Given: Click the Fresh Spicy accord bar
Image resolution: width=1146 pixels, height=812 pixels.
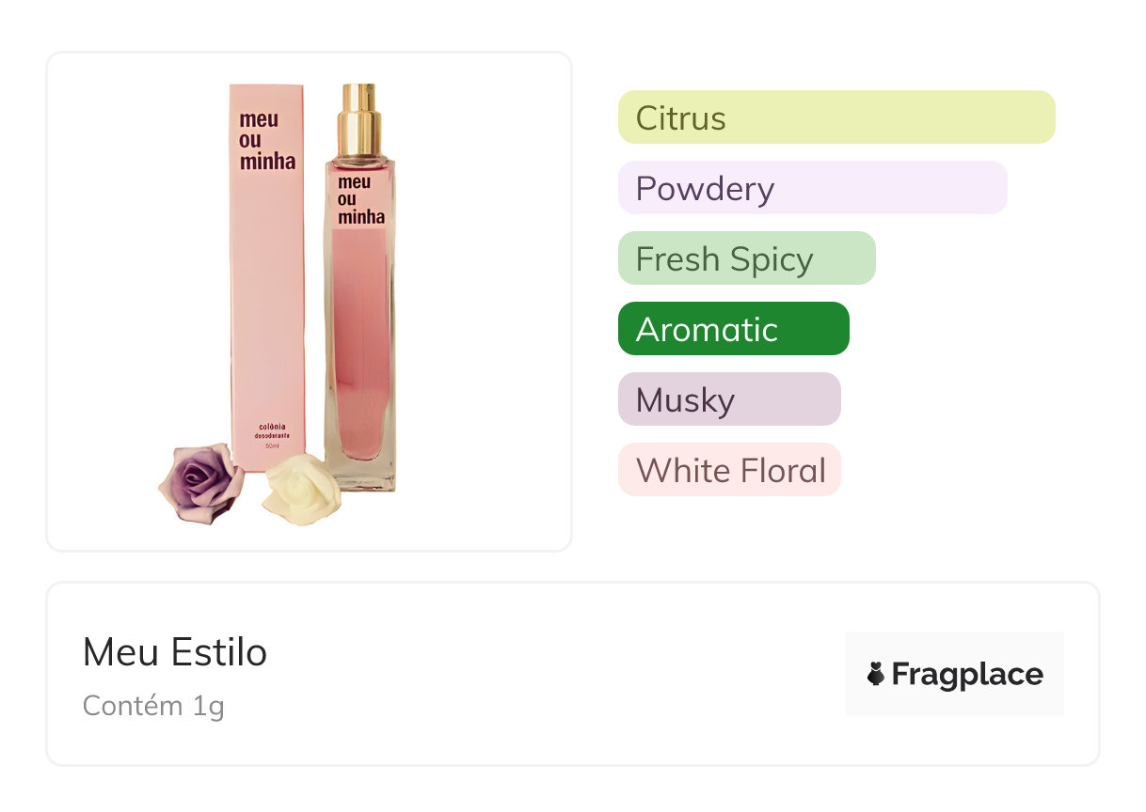Looking at the screenshot, I should click(746, 258).
